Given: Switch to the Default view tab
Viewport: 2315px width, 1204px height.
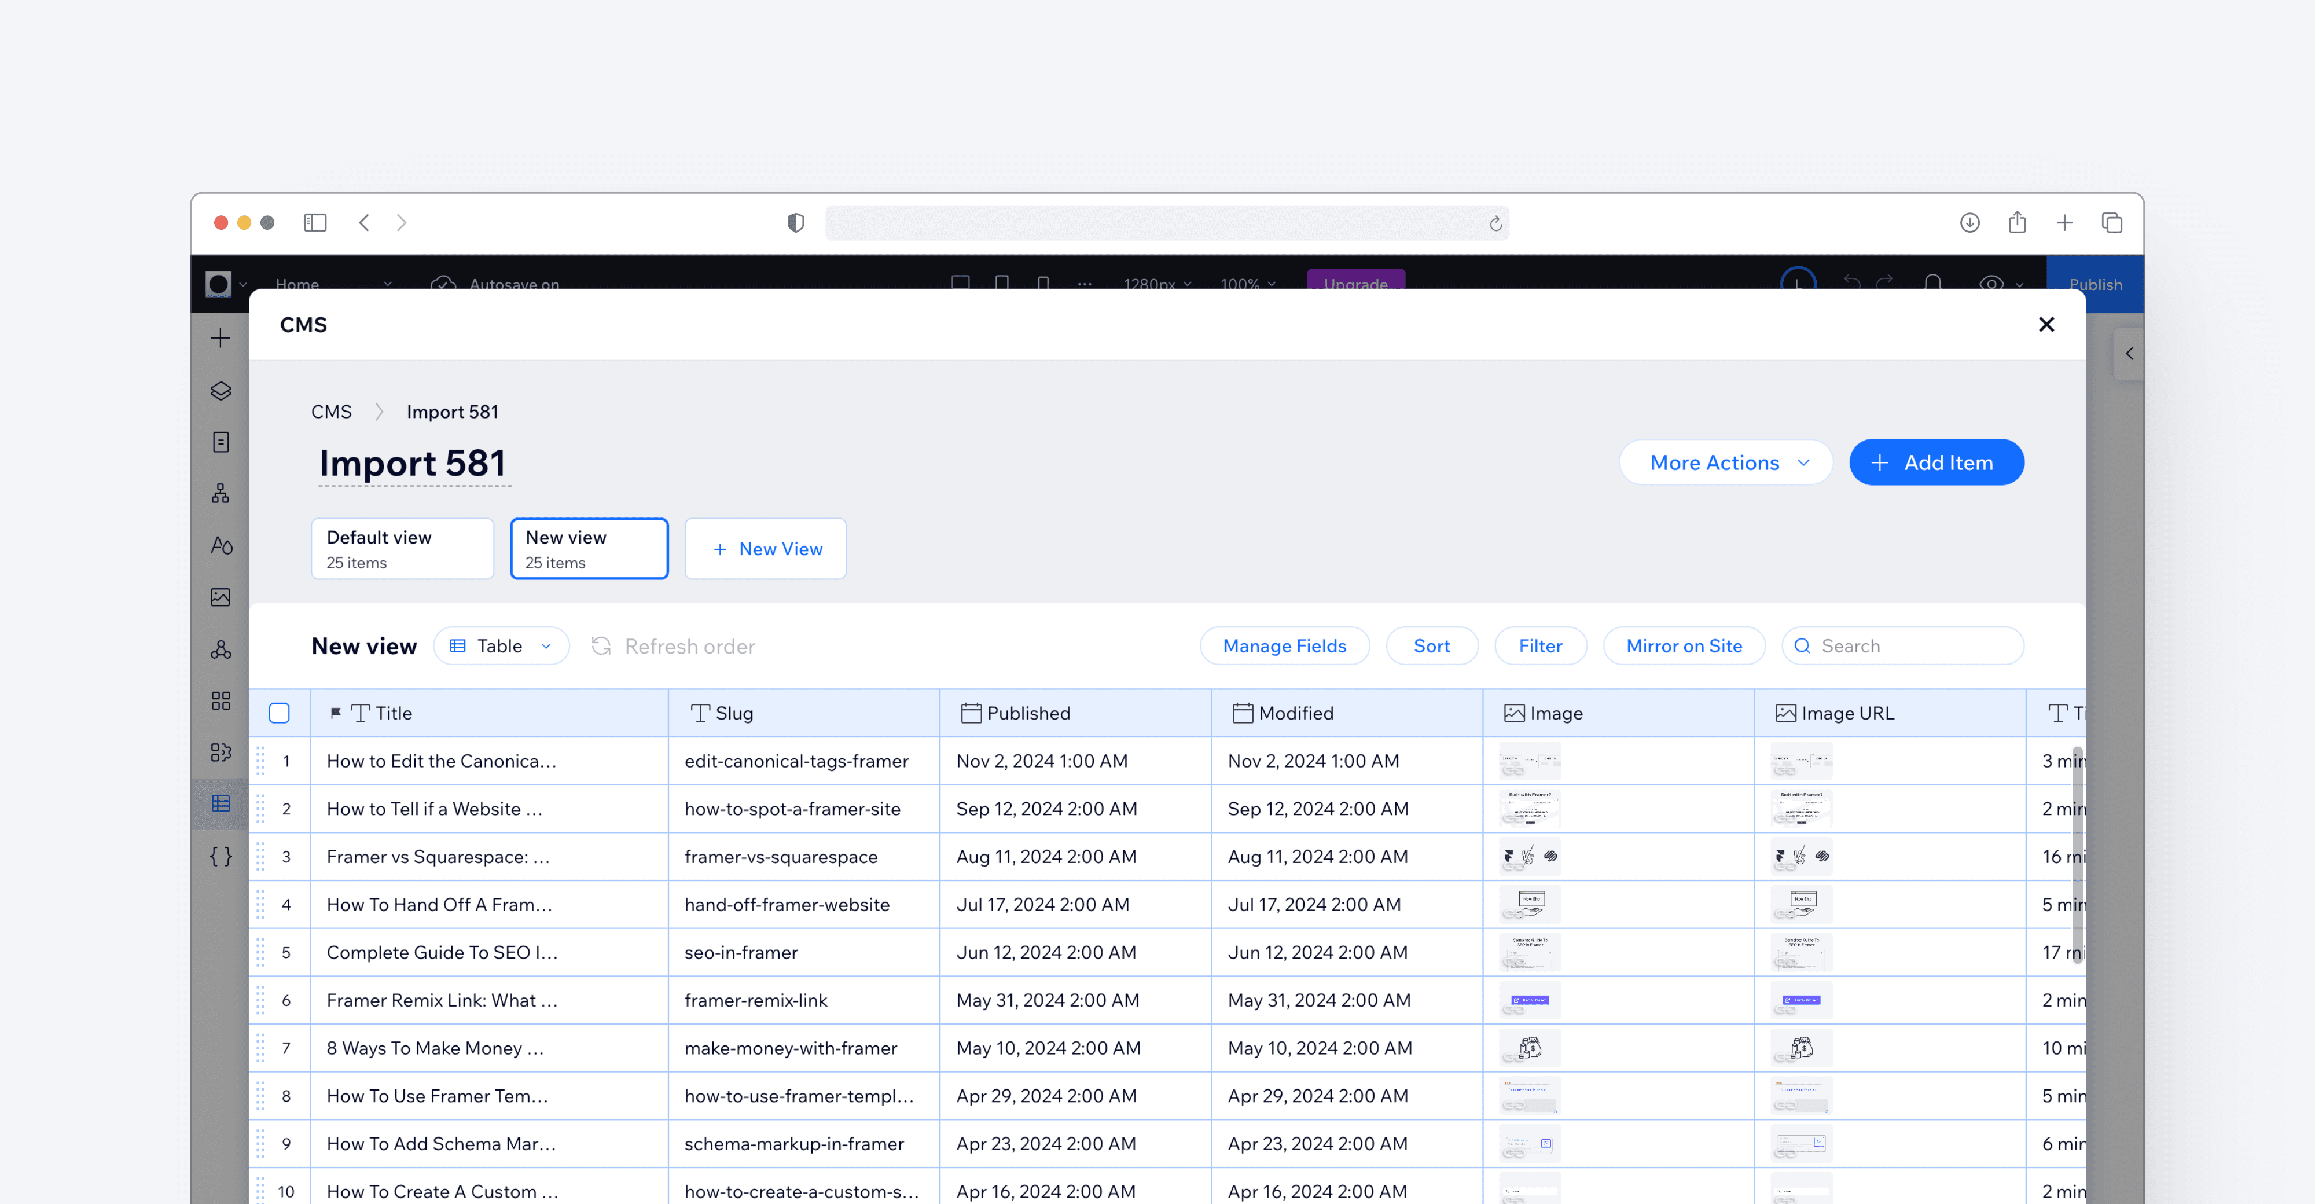Looking at the screenshot, I should tap(403, 549).
